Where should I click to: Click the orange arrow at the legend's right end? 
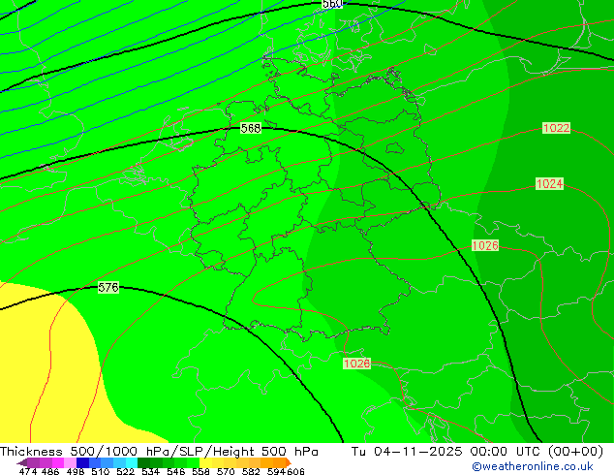point(289,462)
